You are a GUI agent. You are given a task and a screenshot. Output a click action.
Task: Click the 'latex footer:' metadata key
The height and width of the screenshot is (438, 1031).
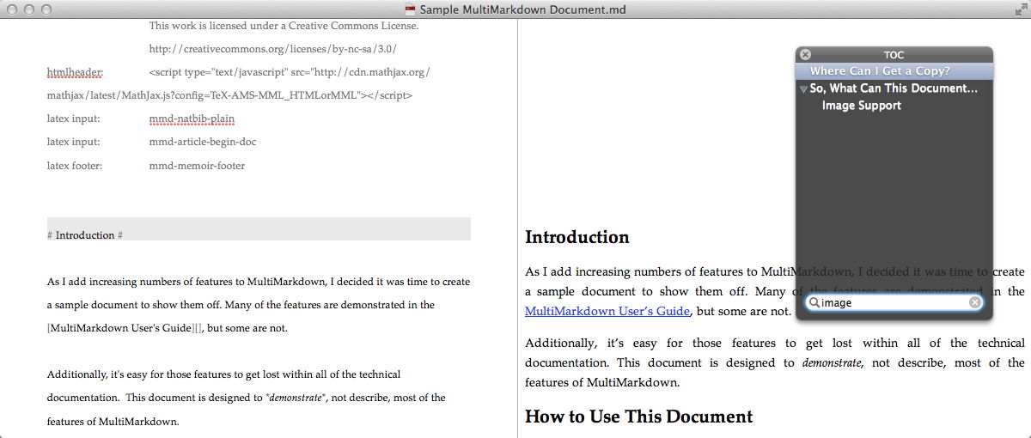pos(75,165)
